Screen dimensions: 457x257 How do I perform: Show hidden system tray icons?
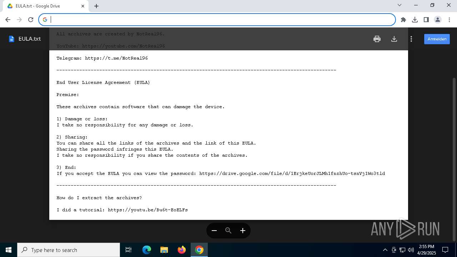385,250
